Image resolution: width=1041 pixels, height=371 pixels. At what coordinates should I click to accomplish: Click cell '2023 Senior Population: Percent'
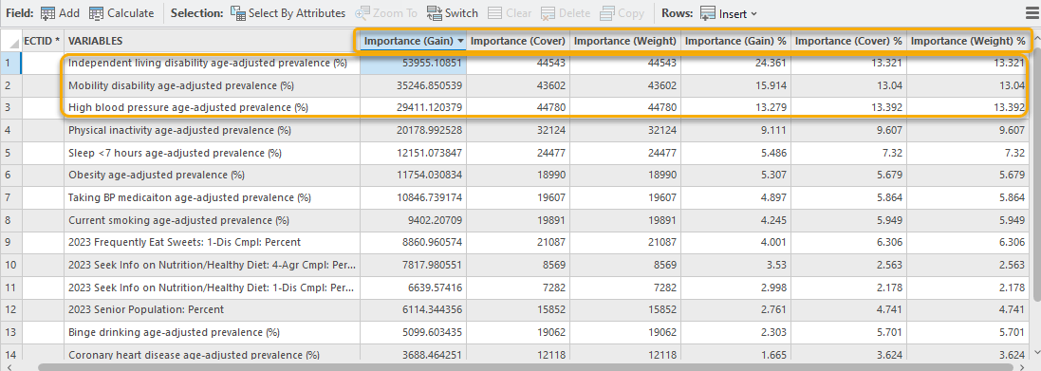(x=212, y=310)
